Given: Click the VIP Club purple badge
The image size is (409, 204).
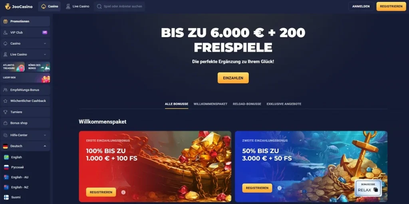Looking at the screenshot, I should (45, 33).
